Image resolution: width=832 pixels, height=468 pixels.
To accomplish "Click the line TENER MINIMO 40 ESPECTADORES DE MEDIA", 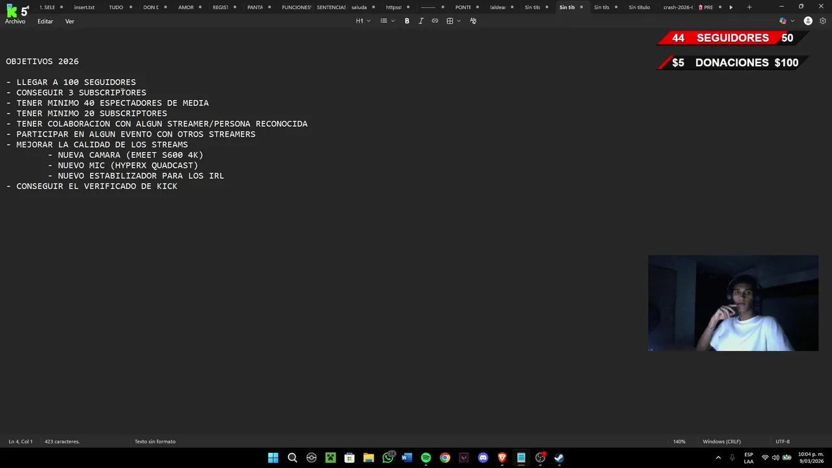I will coord(112,103).
